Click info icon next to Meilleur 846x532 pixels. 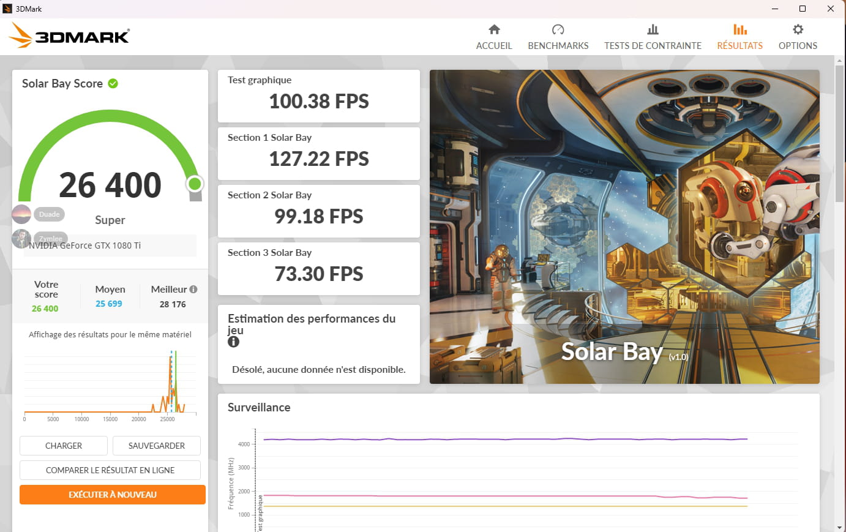193,289
